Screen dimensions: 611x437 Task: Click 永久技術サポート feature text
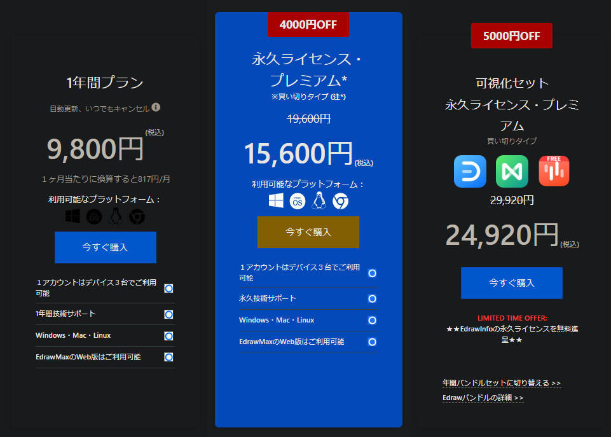[x=267, y=298]
